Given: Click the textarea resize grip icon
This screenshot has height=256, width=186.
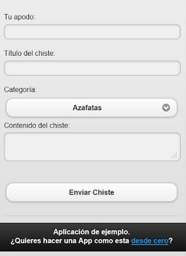Looking at the screenshot, I should [175, 155].
